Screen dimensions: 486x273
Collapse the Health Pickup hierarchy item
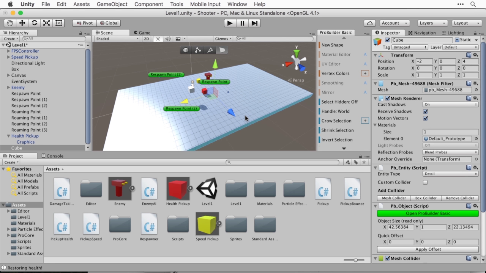(8, 136)
